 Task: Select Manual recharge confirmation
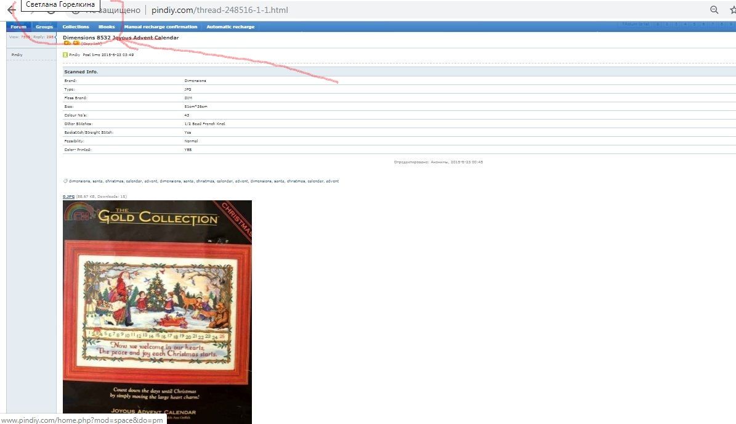(x=160, y=27)
